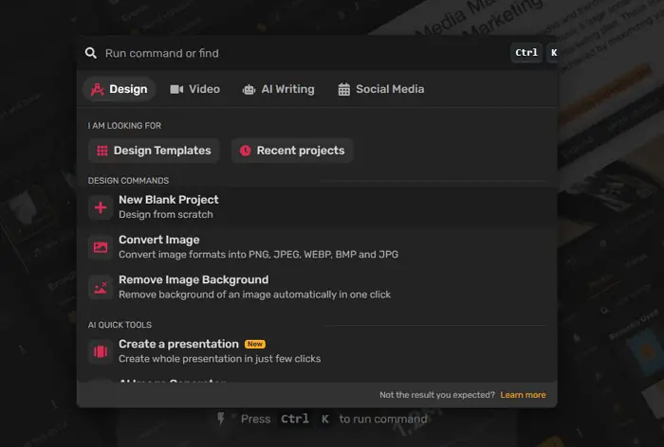Click the plus icon for New Blank Project
664x447 pixels.
click(x=101, y=207)
